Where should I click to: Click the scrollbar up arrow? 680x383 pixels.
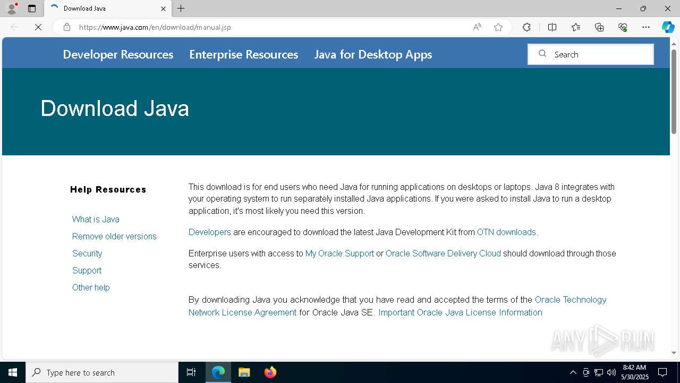tap(674, 43)
